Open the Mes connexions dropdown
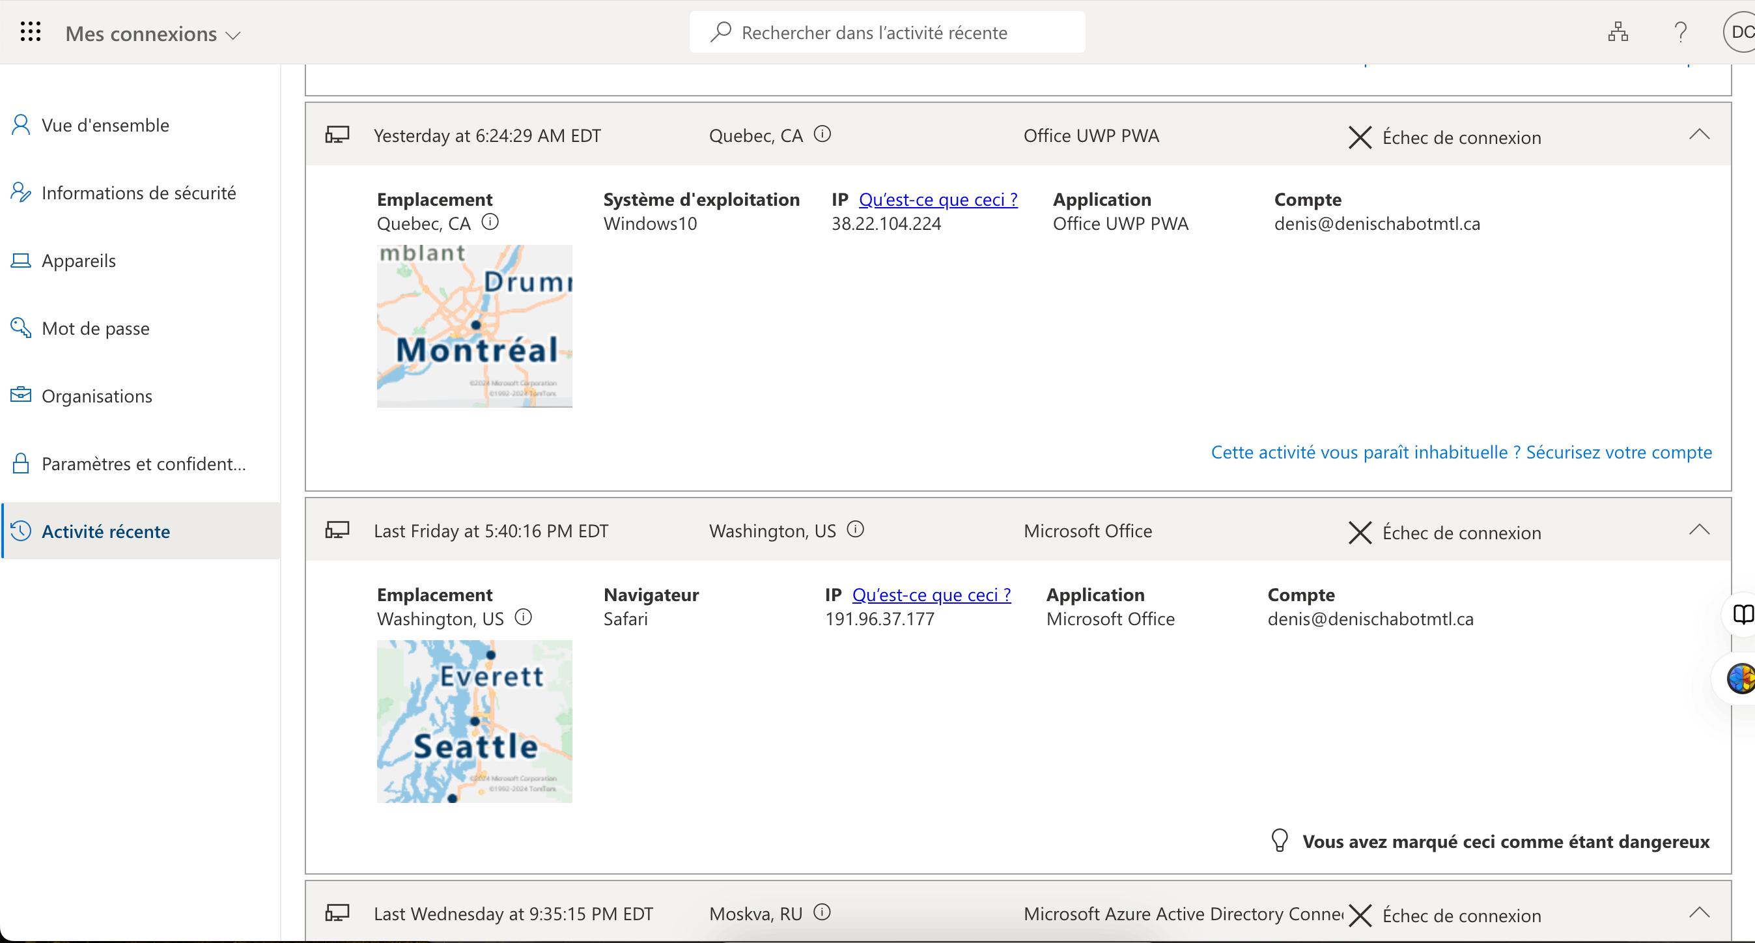This screenshot has height=943, width=1755. pos(153,33)
